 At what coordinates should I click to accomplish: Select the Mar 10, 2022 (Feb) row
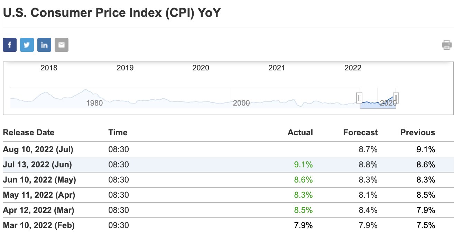228,225
